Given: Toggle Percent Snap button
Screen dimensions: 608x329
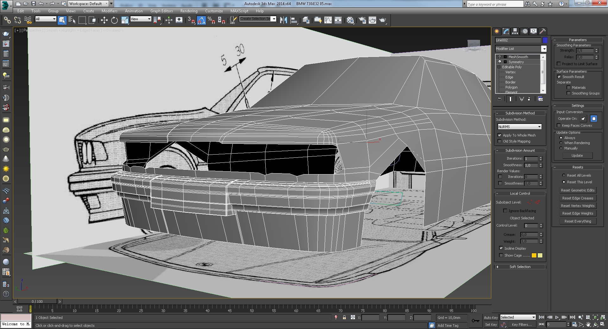Looking at the screenshot, I should point(211,20).
